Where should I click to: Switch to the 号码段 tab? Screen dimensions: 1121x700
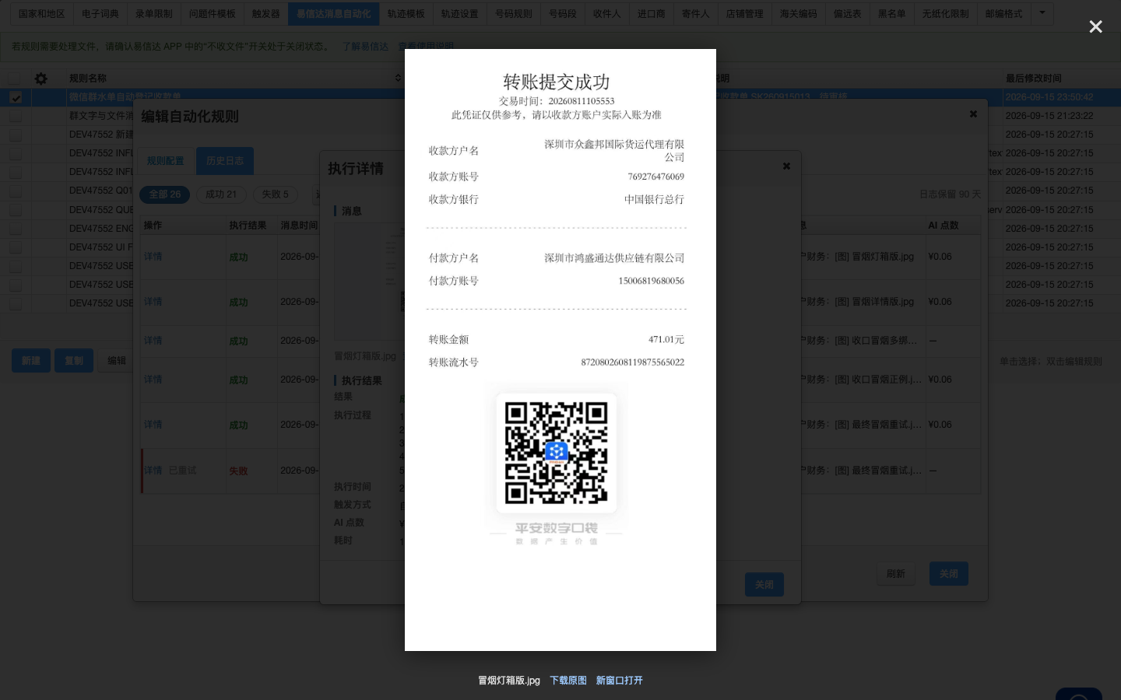tap(563, 14)
